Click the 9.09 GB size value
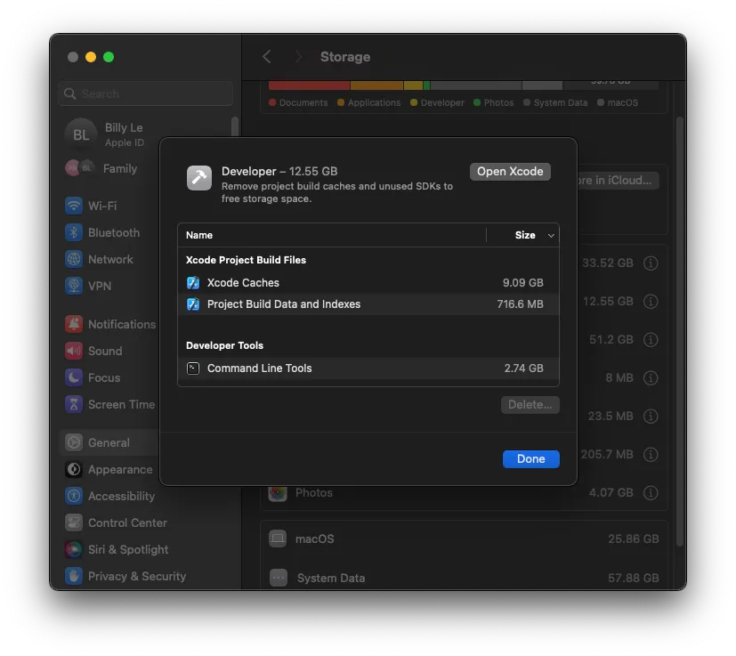The height and width of the screenshot is (656, 736). tap(523, 283)
